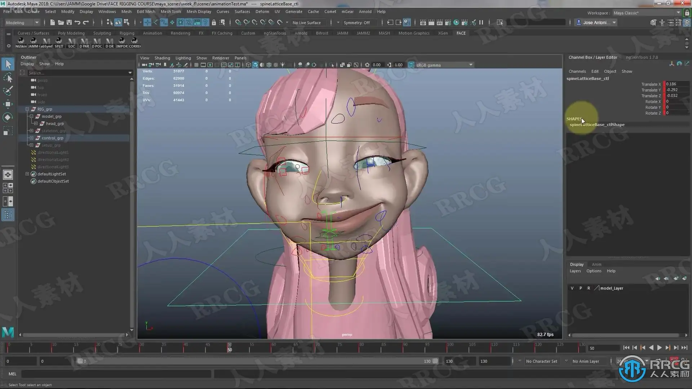Collapse the RIG_grp node
The image size is (692, 389).
[27, 109]
